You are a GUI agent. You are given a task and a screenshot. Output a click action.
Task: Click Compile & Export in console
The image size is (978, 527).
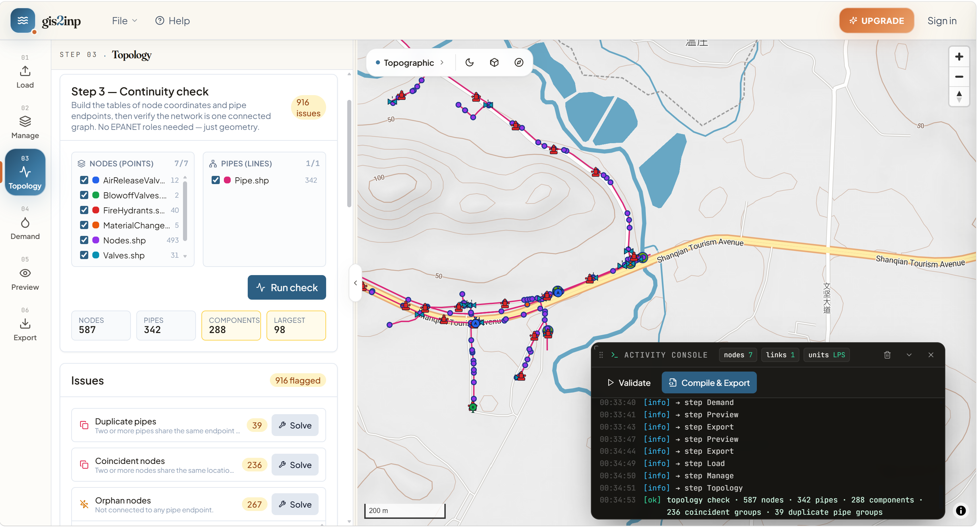tap(709, 383)
